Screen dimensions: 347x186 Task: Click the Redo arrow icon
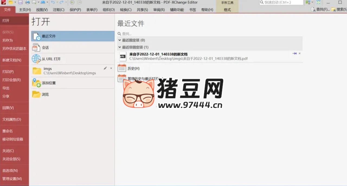point(61,2)
